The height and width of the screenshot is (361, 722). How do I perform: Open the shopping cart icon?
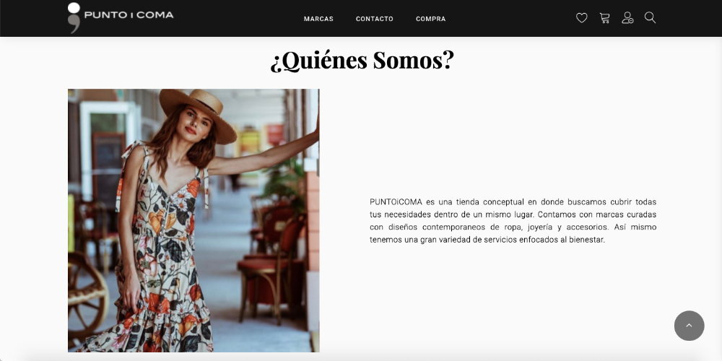click(604, 18)
